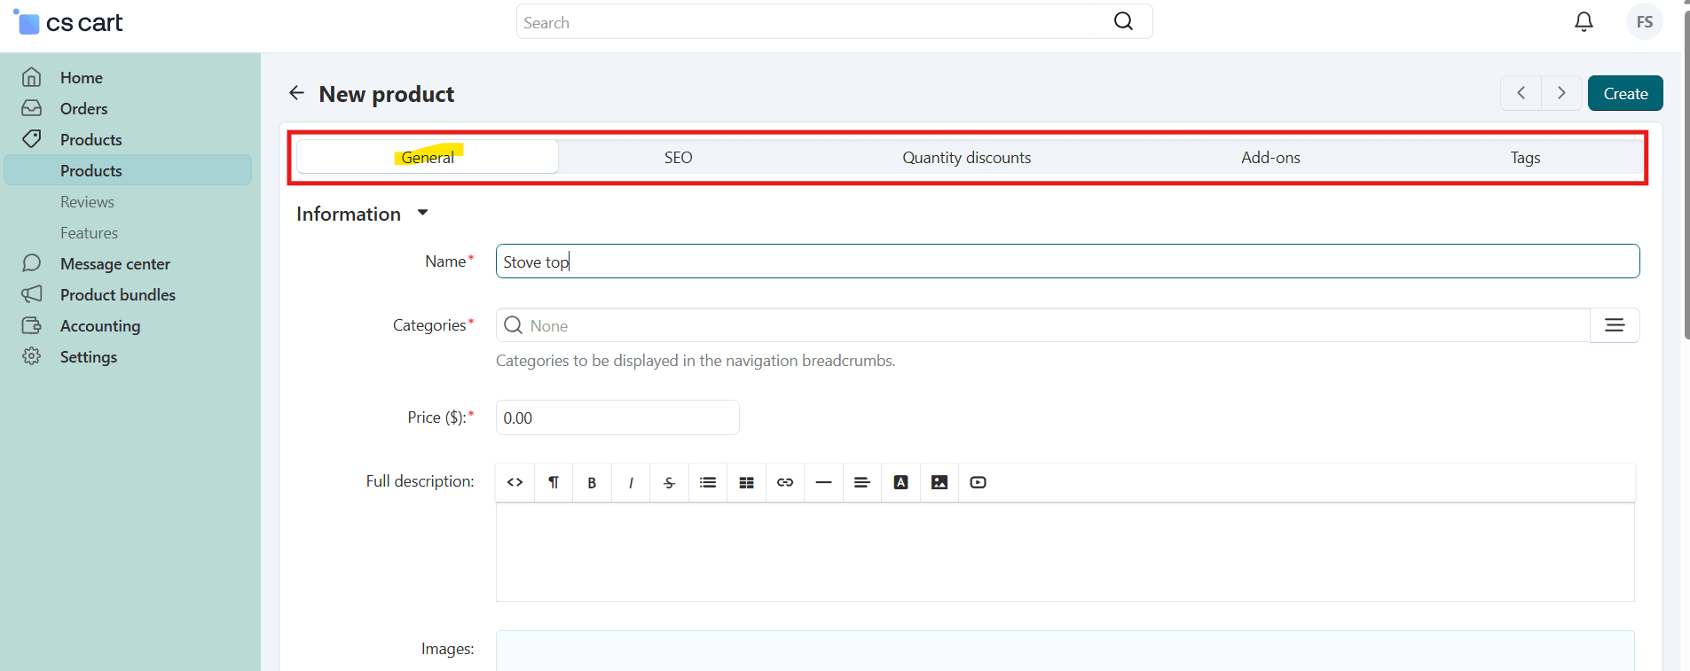The height and width of the screenshot is (671, 1690).
Task: Switch to the SEO tab
Action: [x=678, y=158]
